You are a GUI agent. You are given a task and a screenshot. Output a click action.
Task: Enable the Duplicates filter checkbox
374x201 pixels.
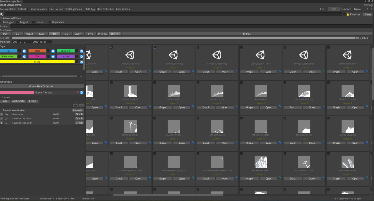(x=50, y=22)
